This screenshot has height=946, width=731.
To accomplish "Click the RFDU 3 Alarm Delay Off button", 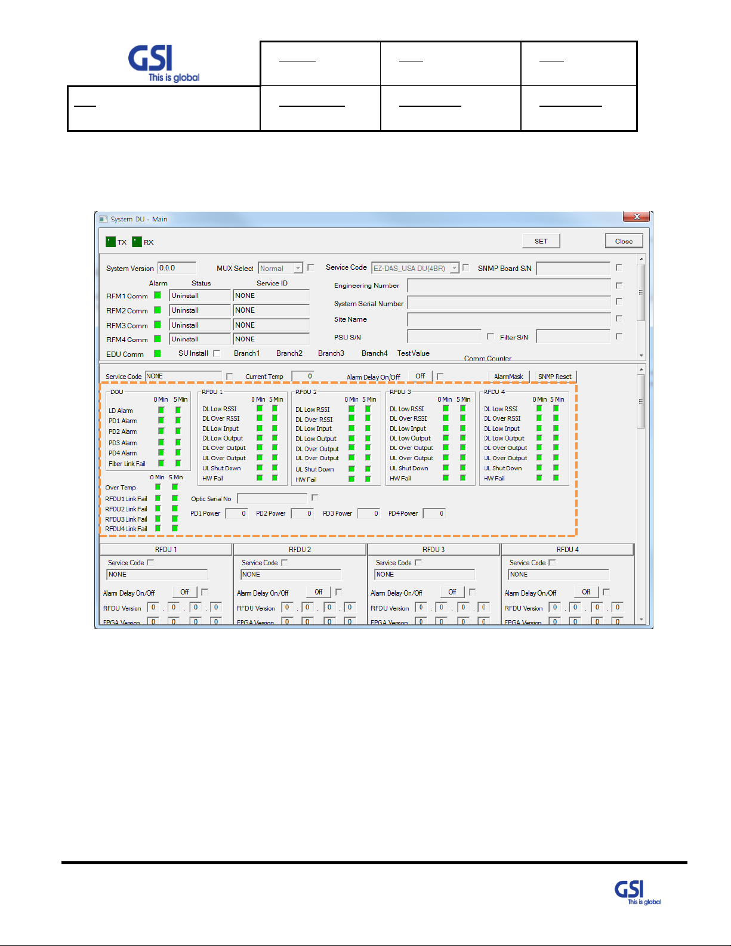I will (x=452, y=592).
